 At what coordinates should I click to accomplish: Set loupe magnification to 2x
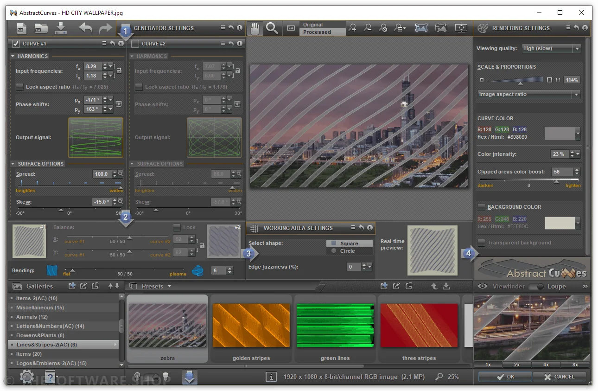(516, 365)
